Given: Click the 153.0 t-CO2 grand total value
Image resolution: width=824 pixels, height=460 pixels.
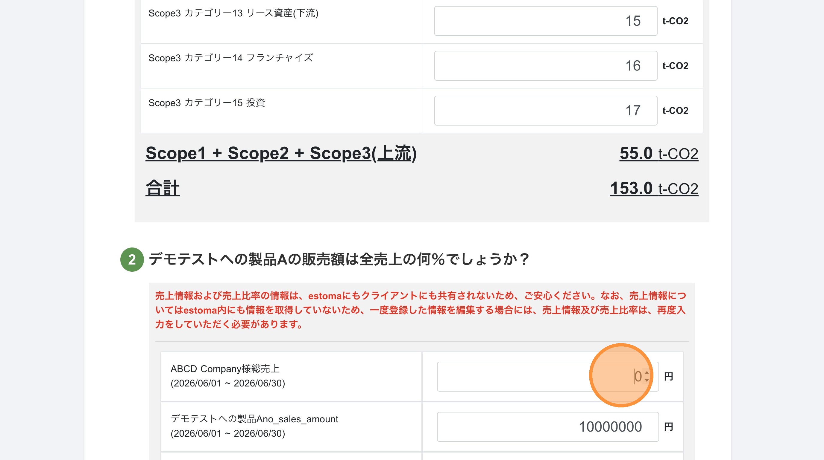Looking at the screenshot, I should click(x=654, y=188).
